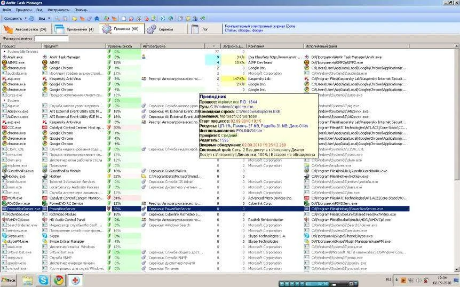Click the Сохранить toolbar button
460x287 pixels.
pos(13,19)
